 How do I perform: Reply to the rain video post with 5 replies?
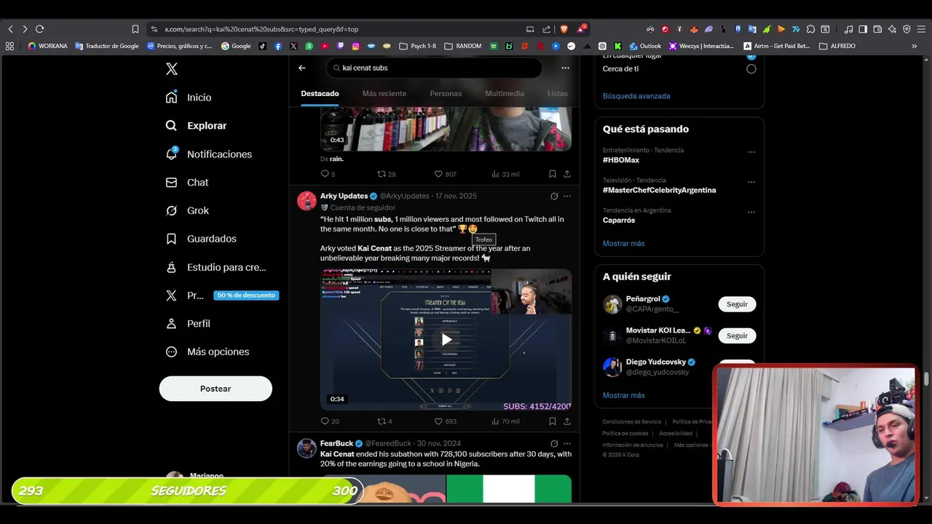328,174
